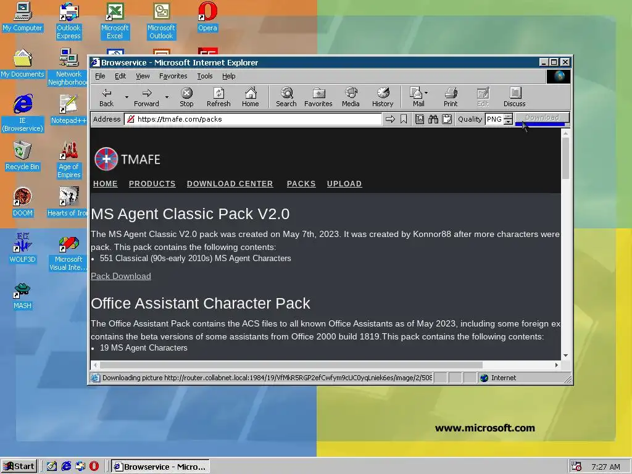Click the Forward arrow toolbar button
632x474 pixels.
pyautogui.click(x=147, y=97)
